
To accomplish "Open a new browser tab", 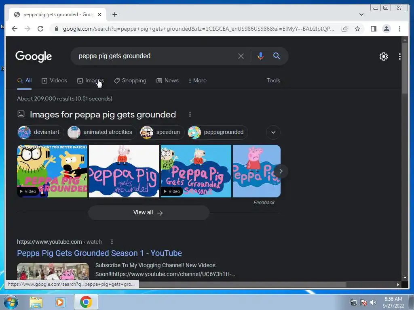I will [114, 15].
